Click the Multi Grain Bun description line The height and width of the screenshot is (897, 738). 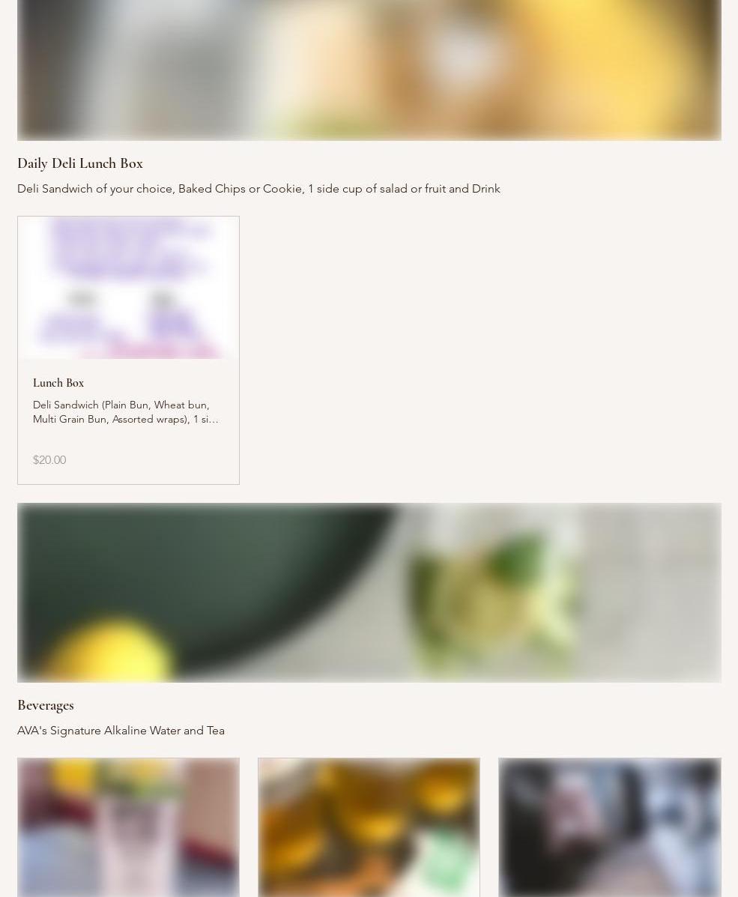(x=125, y=420)
